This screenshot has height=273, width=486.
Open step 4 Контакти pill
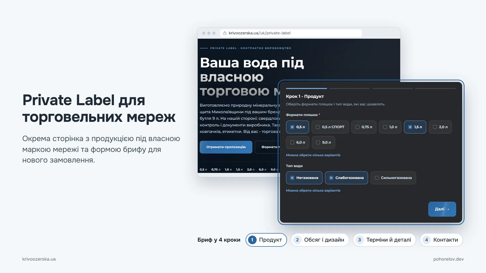pyautogui.click(x=441, y=240)
